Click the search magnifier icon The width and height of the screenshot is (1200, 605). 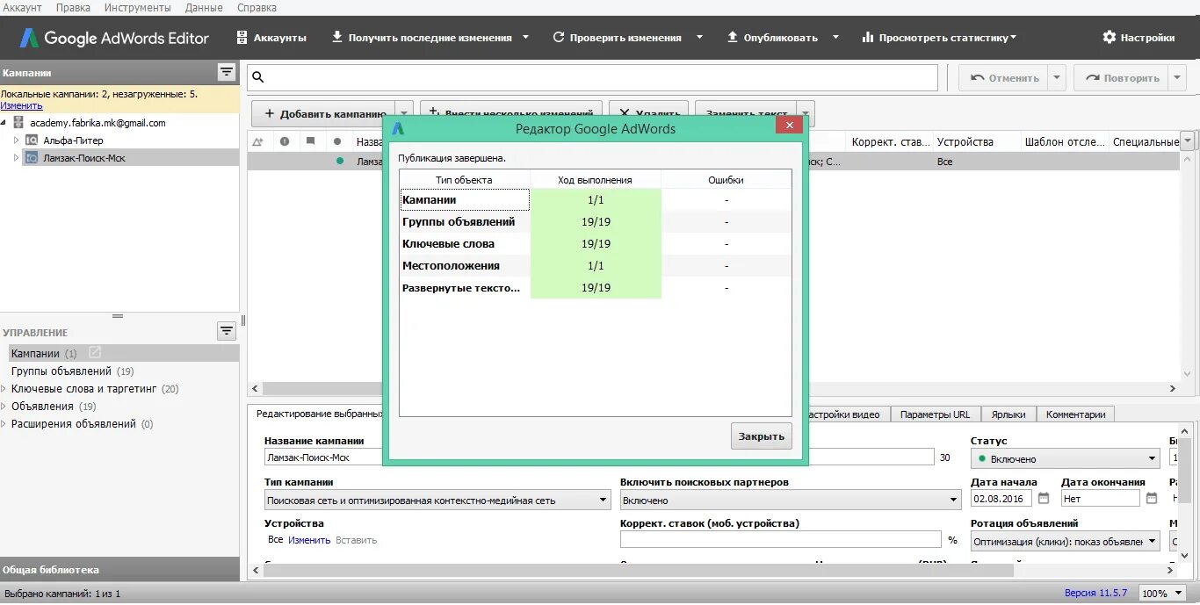[x=258, y=77]
